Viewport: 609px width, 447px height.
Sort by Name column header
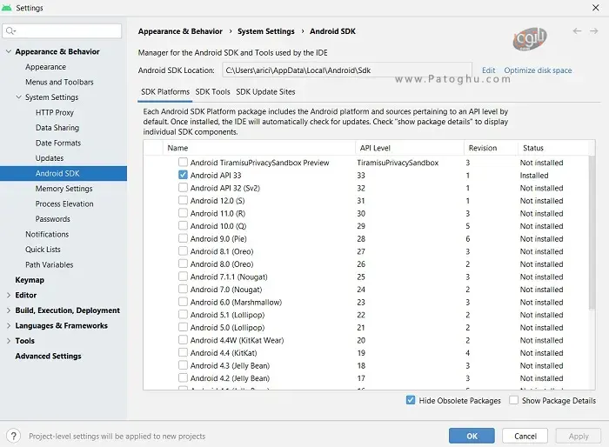[258, 148]
